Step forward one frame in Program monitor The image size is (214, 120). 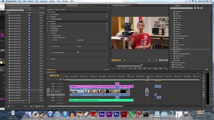145,69
